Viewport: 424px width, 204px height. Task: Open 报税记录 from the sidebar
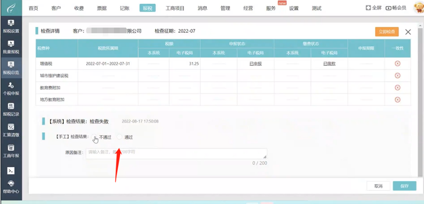(11, 109)
